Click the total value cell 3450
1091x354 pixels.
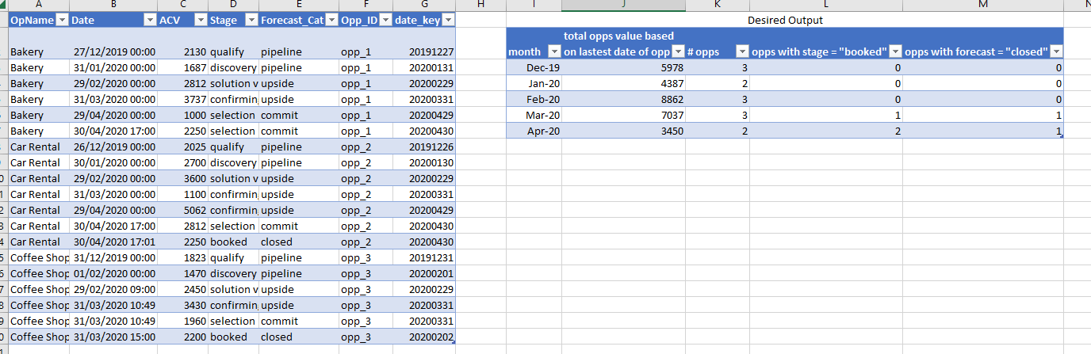pos(624,131)
